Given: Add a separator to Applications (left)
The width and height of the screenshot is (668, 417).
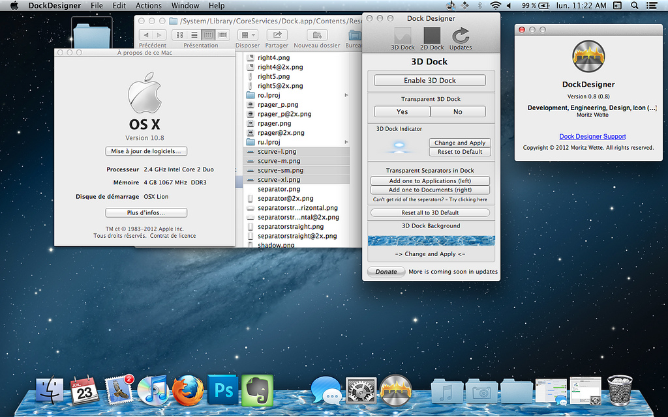Looking at the screenshot, I should coord(430,181).
